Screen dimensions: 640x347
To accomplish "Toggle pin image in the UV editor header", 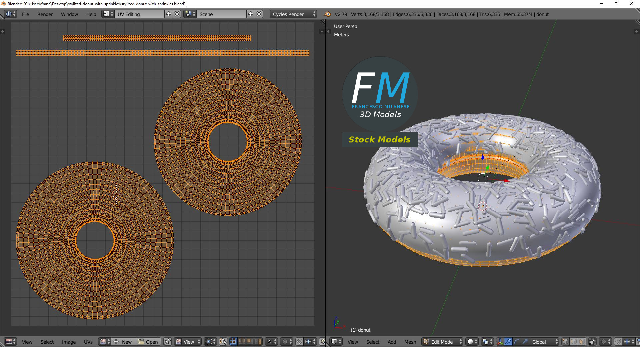I will (x=167, y=342).
